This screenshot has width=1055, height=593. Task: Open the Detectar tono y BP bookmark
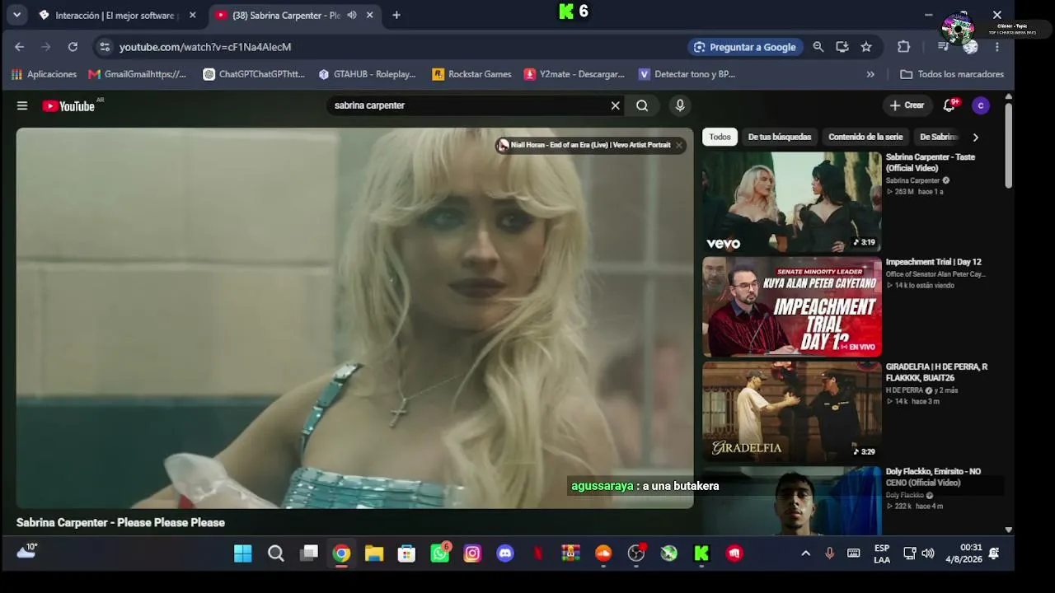(x=687, y=74)
